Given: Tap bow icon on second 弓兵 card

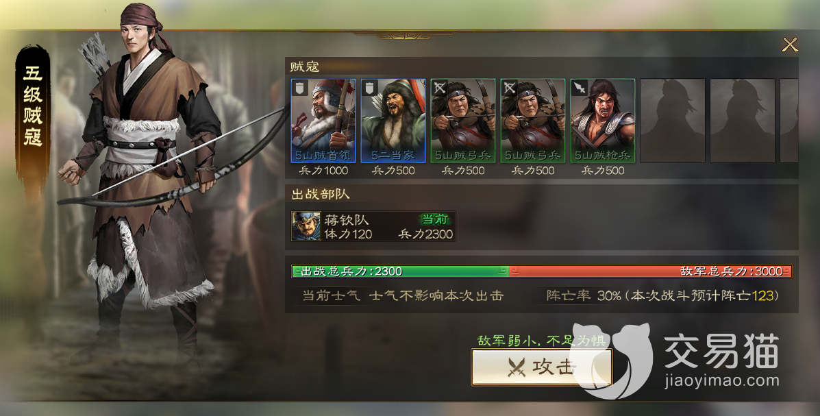Looking at the screenshot, I should [x=510, y=88].
